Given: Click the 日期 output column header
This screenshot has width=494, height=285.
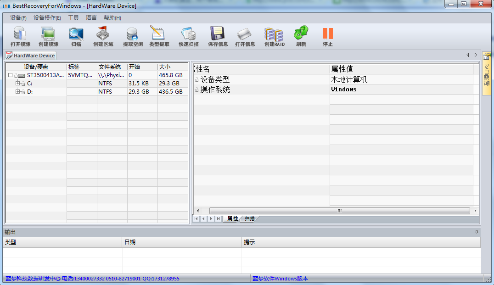Looking at the screenshot, I should (181, 242).
